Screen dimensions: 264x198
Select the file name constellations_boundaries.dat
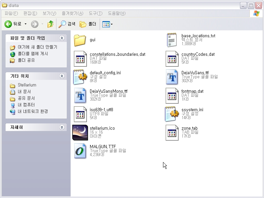point(117,54)
